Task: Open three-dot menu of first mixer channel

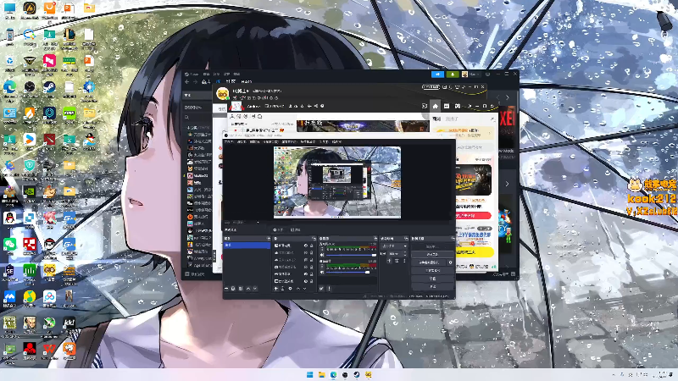Action: pos(322,249)
